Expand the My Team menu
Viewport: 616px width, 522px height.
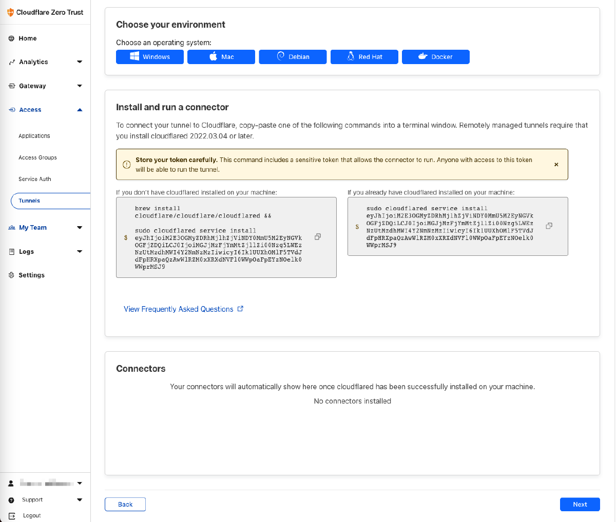click(x=80, y=228)
